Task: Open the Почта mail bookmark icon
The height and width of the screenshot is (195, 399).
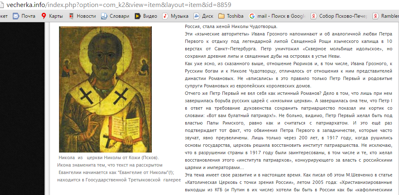Action: (16, 16)
